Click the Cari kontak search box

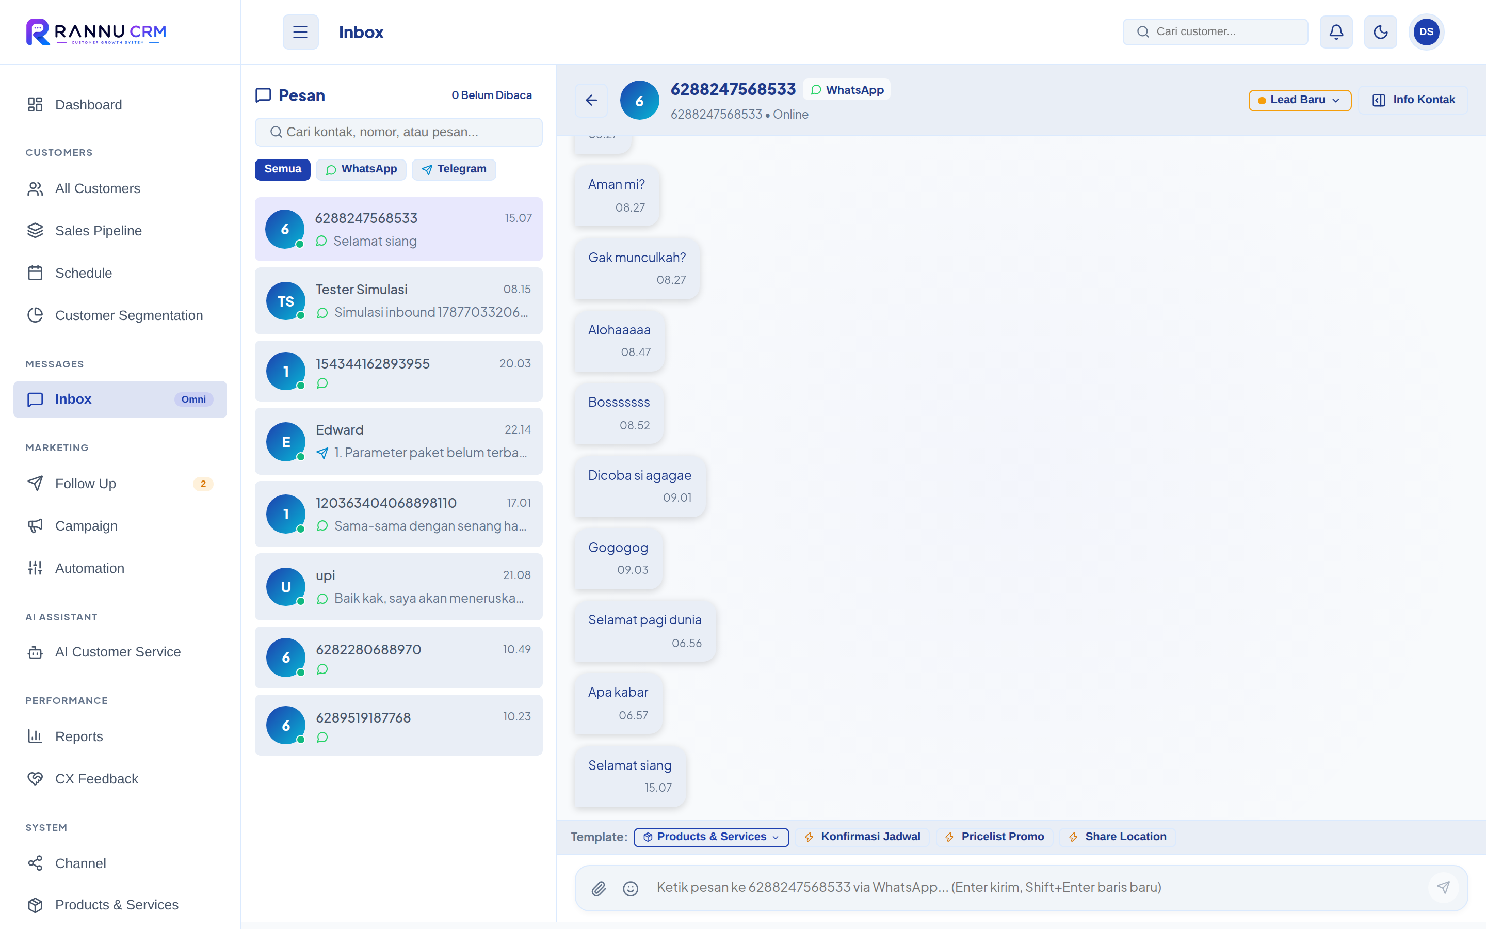click(398, 132)
